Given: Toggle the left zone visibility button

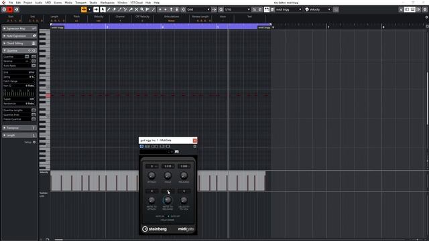Looking at the screenshot, I should [407, 9].
